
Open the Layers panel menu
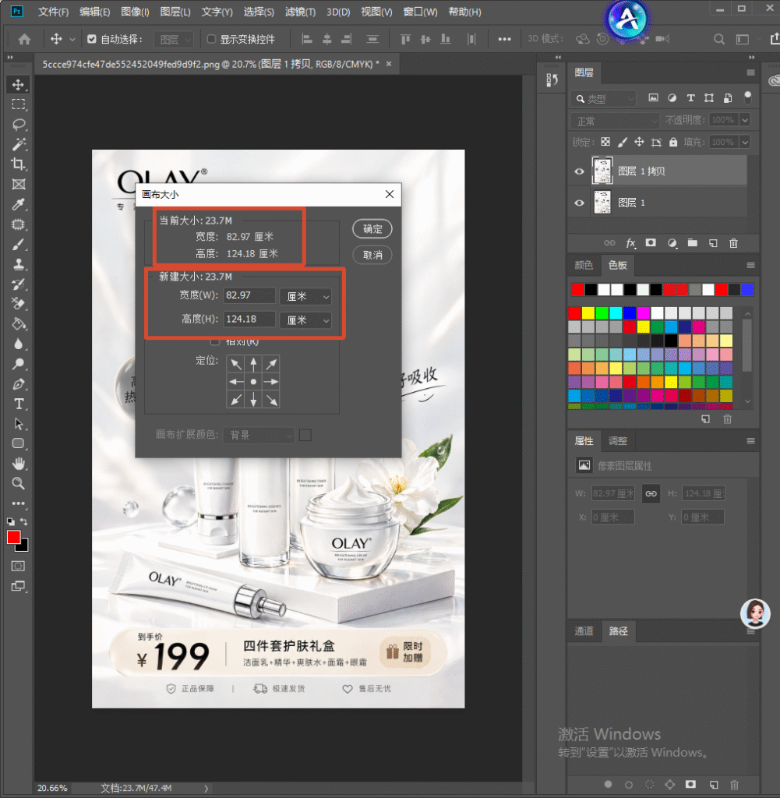click(750, 72)
